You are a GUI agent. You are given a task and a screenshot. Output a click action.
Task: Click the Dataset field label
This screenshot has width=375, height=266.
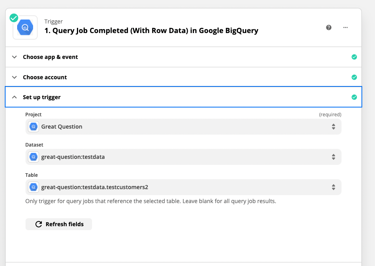34,145
